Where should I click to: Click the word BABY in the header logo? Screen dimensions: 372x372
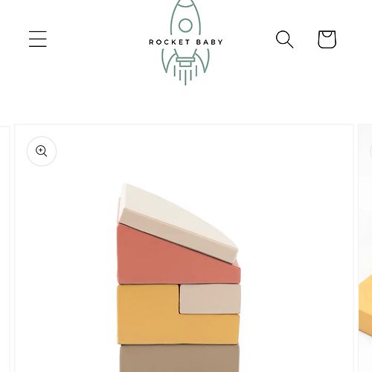[x=209, y=42]
